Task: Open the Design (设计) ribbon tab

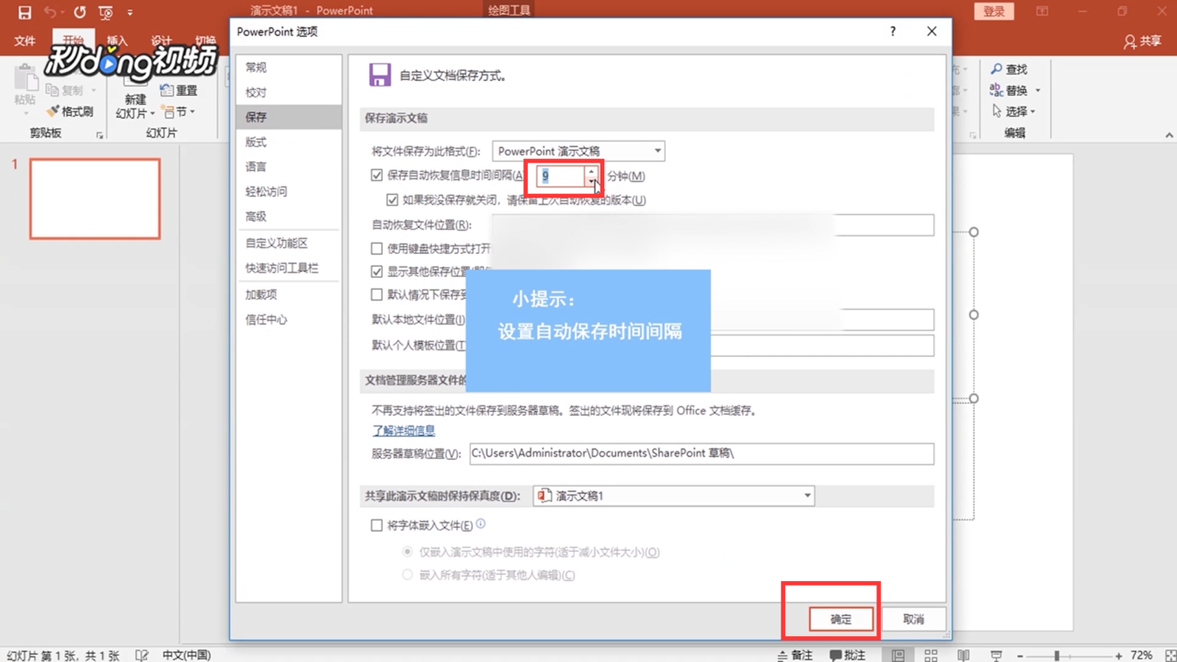Action: [x=162, y=41]
